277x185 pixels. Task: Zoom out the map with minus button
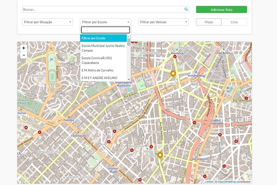(x=24, y=55)
